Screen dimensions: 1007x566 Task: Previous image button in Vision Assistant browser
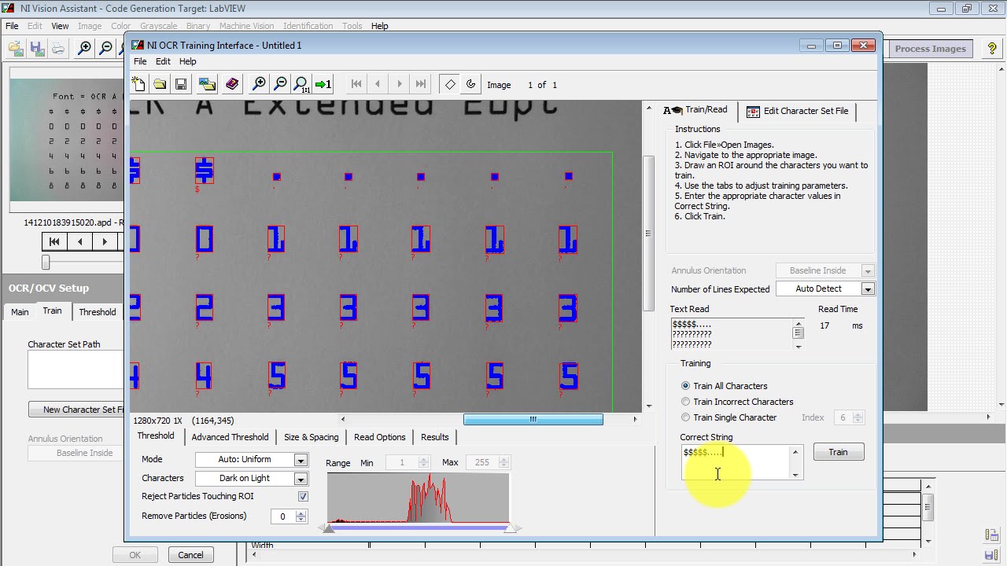coord(79,241)
